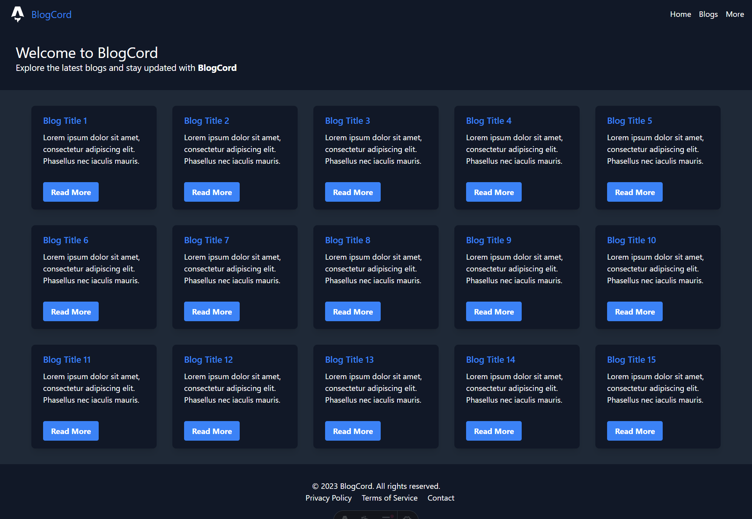Select the Blog Title 7 heading link

(x=206, y=240)
